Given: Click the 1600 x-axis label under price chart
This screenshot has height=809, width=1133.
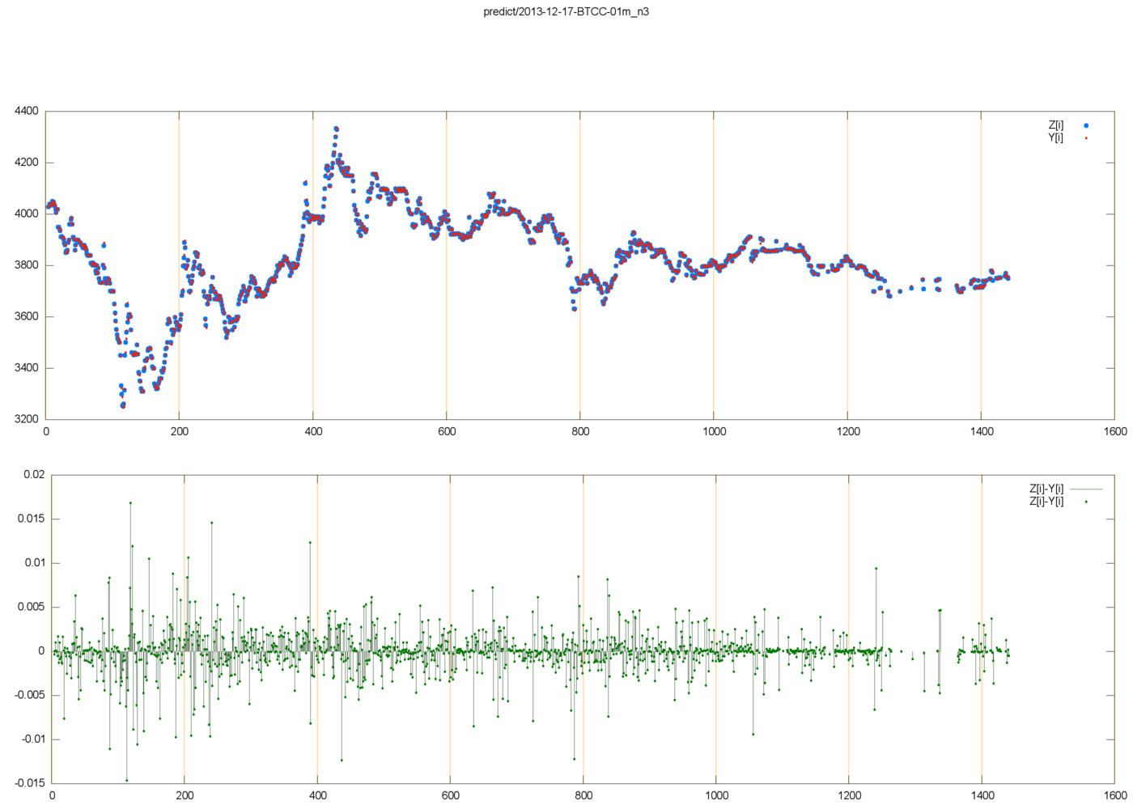Looking at the screenshot, I should [1114, 431].
